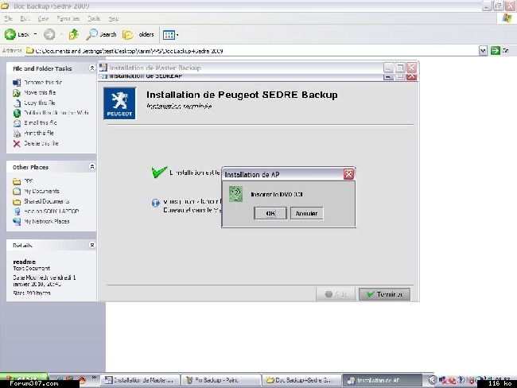Open the View menu

(x=43, y=18)
